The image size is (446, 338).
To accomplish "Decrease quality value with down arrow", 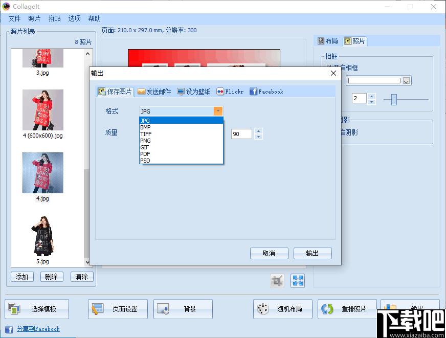I will [258, 137].
